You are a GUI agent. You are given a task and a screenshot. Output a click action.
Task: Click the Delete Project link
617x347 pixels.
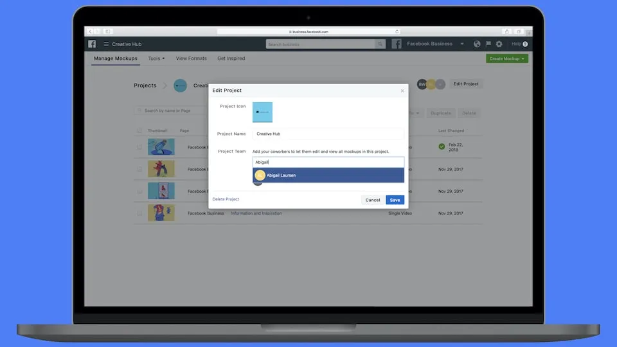tap(226, 199)
